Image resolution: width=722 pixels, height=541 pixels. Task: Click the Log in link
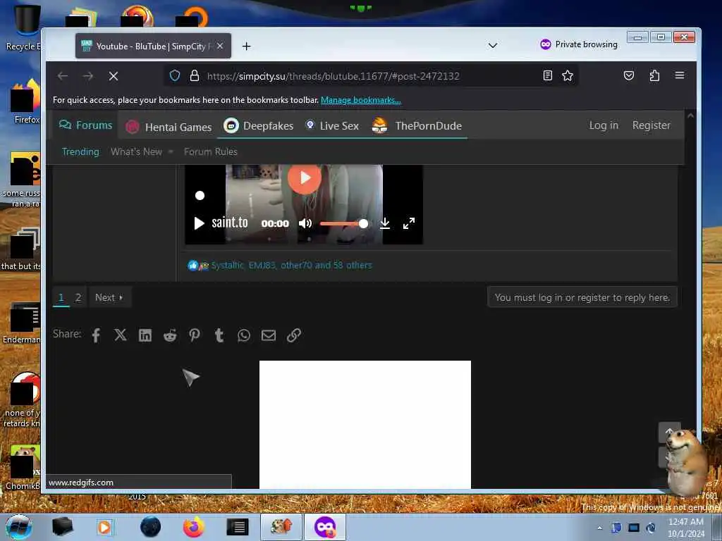pos(604,125)
